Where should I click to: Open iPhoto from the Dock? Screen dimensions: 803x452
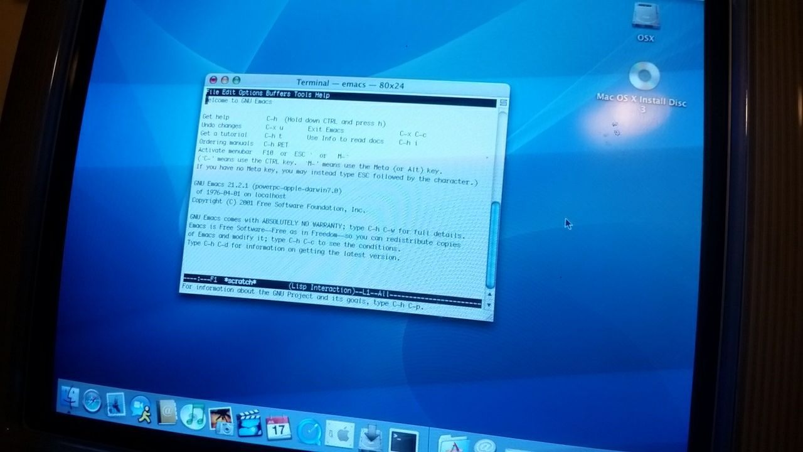(x=221, y=421)
